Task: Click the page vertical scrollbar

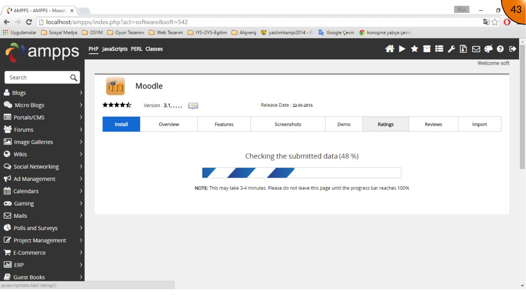Action: pos(522,107)
